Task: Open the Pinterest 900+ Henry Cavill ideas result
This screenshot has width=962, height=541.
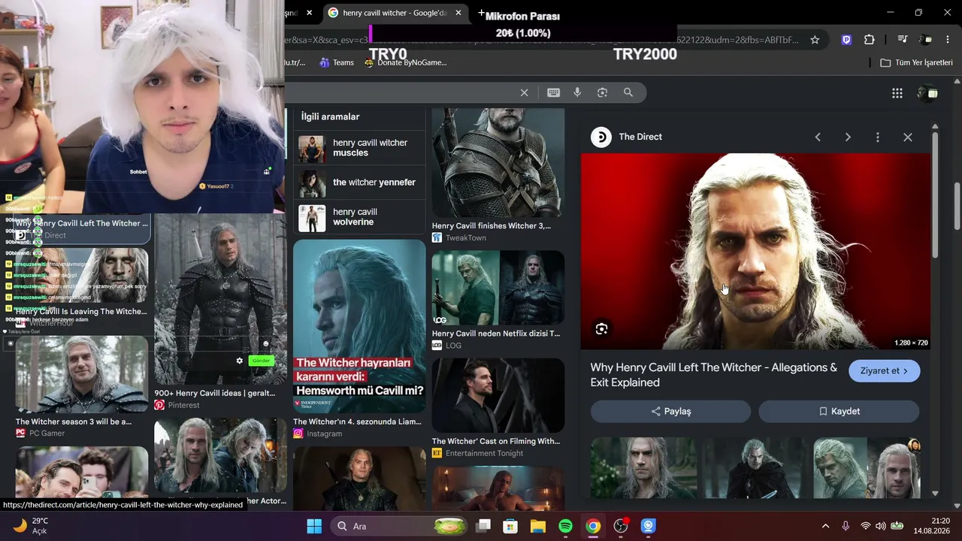Action: [220, 312]
